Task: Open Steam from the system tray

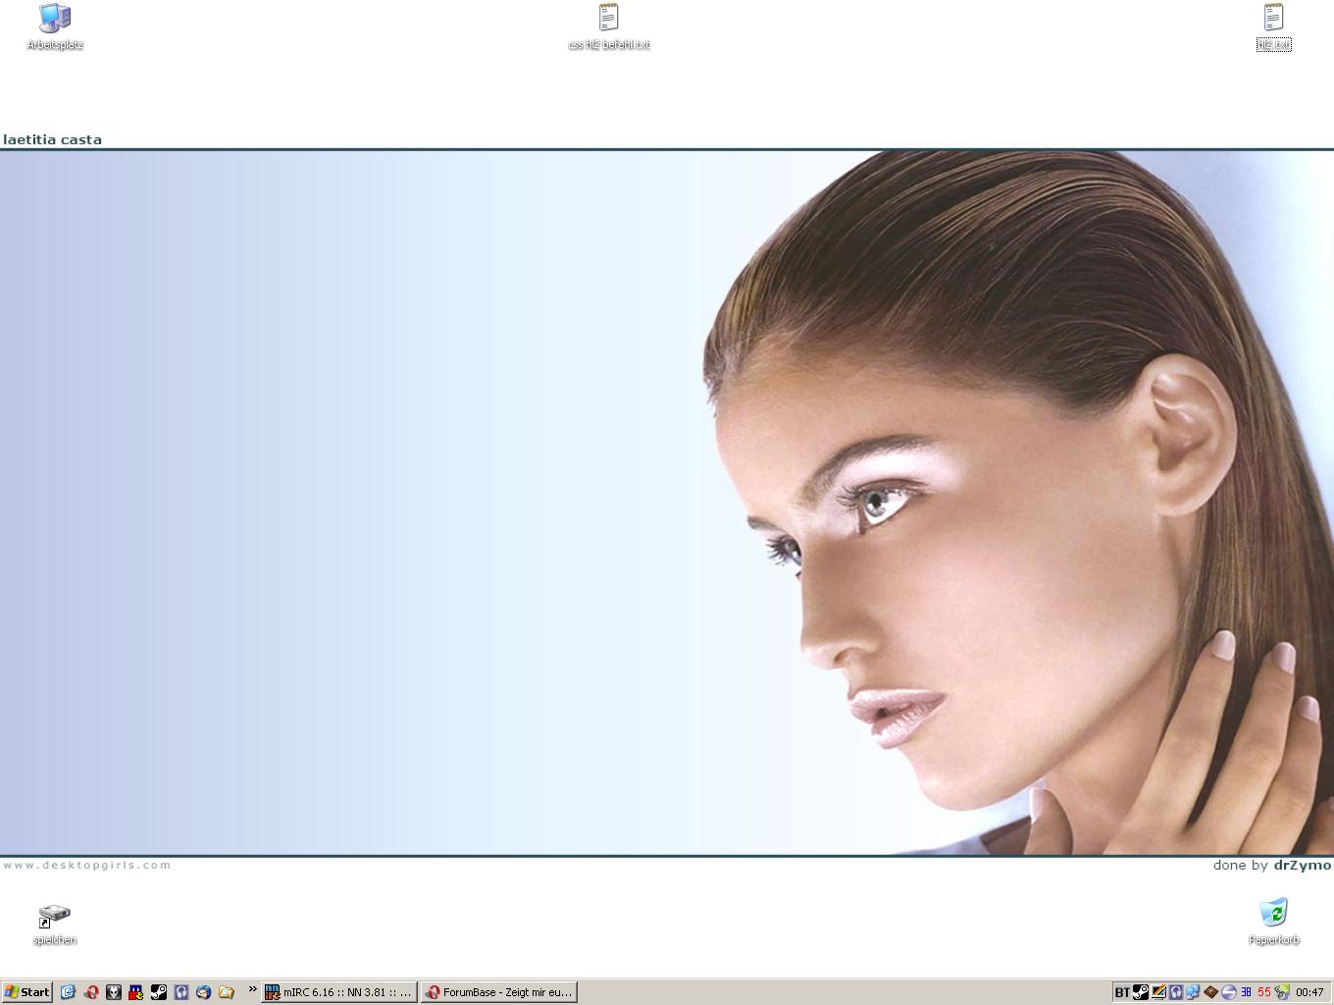Action: pyautogui.click(x=1141, y=992)
